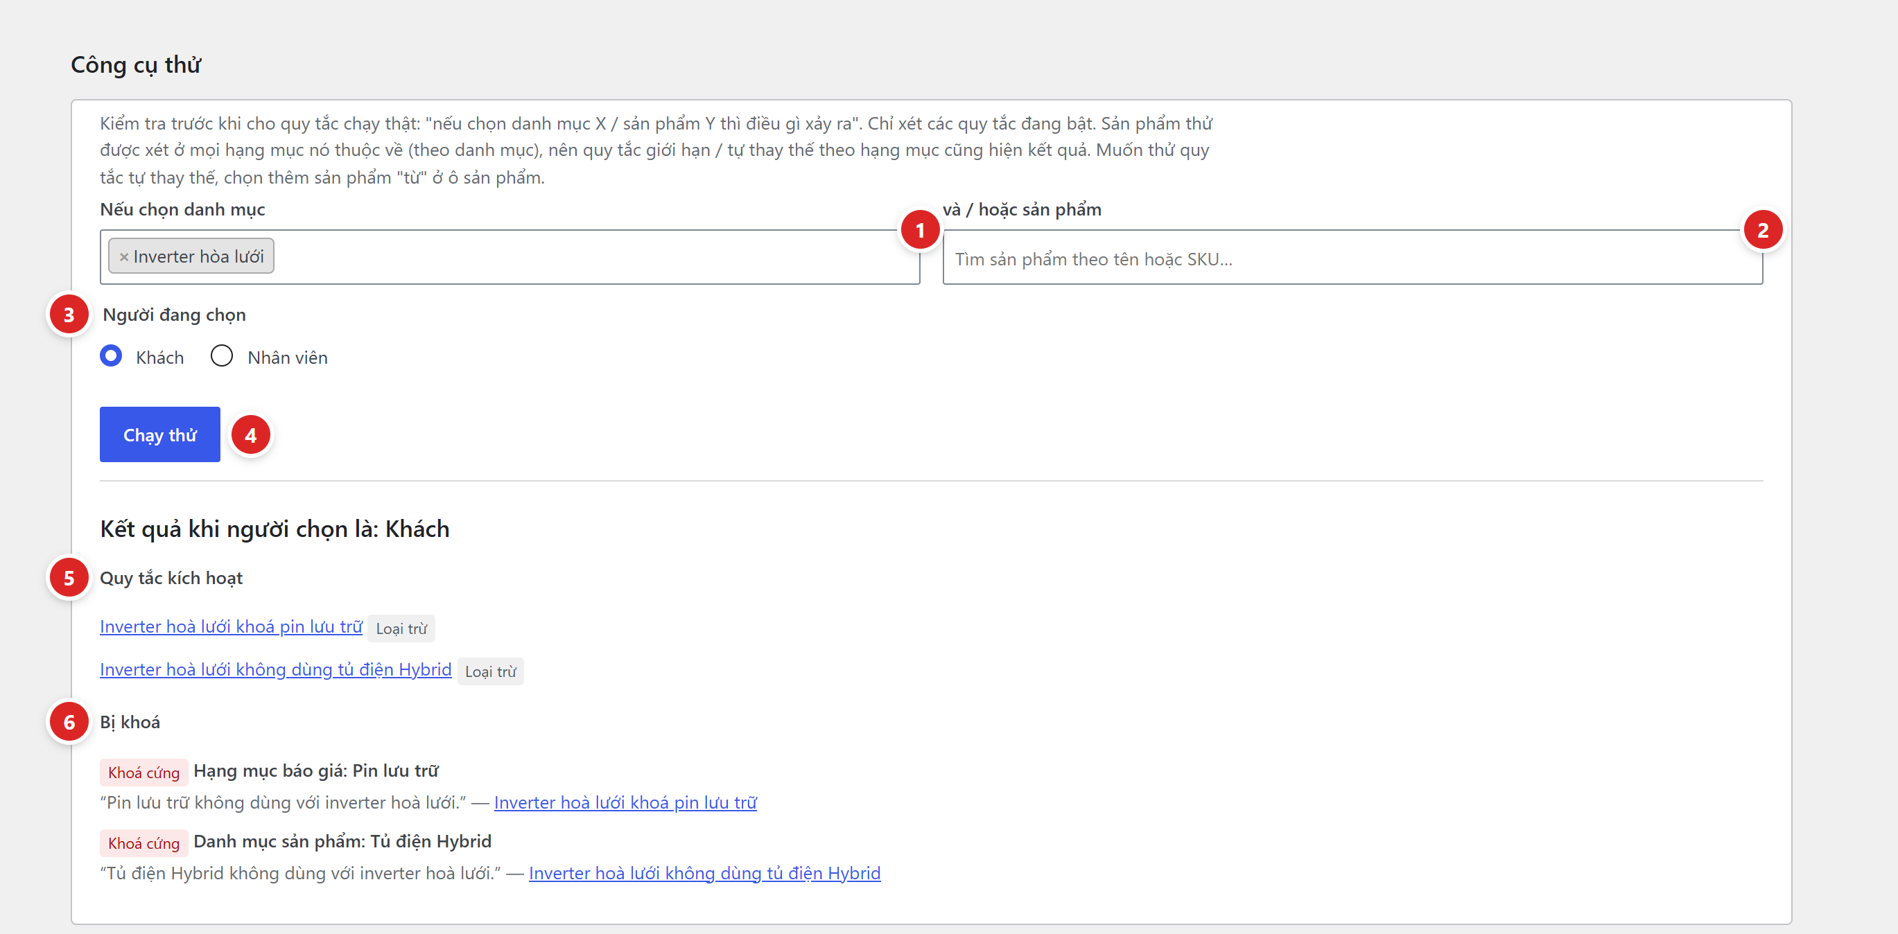Open first rule link Inverter hoà lưới khoá pin lưu trữ
The height and width of the screenshot is (934, 1898).
point(232,627)
